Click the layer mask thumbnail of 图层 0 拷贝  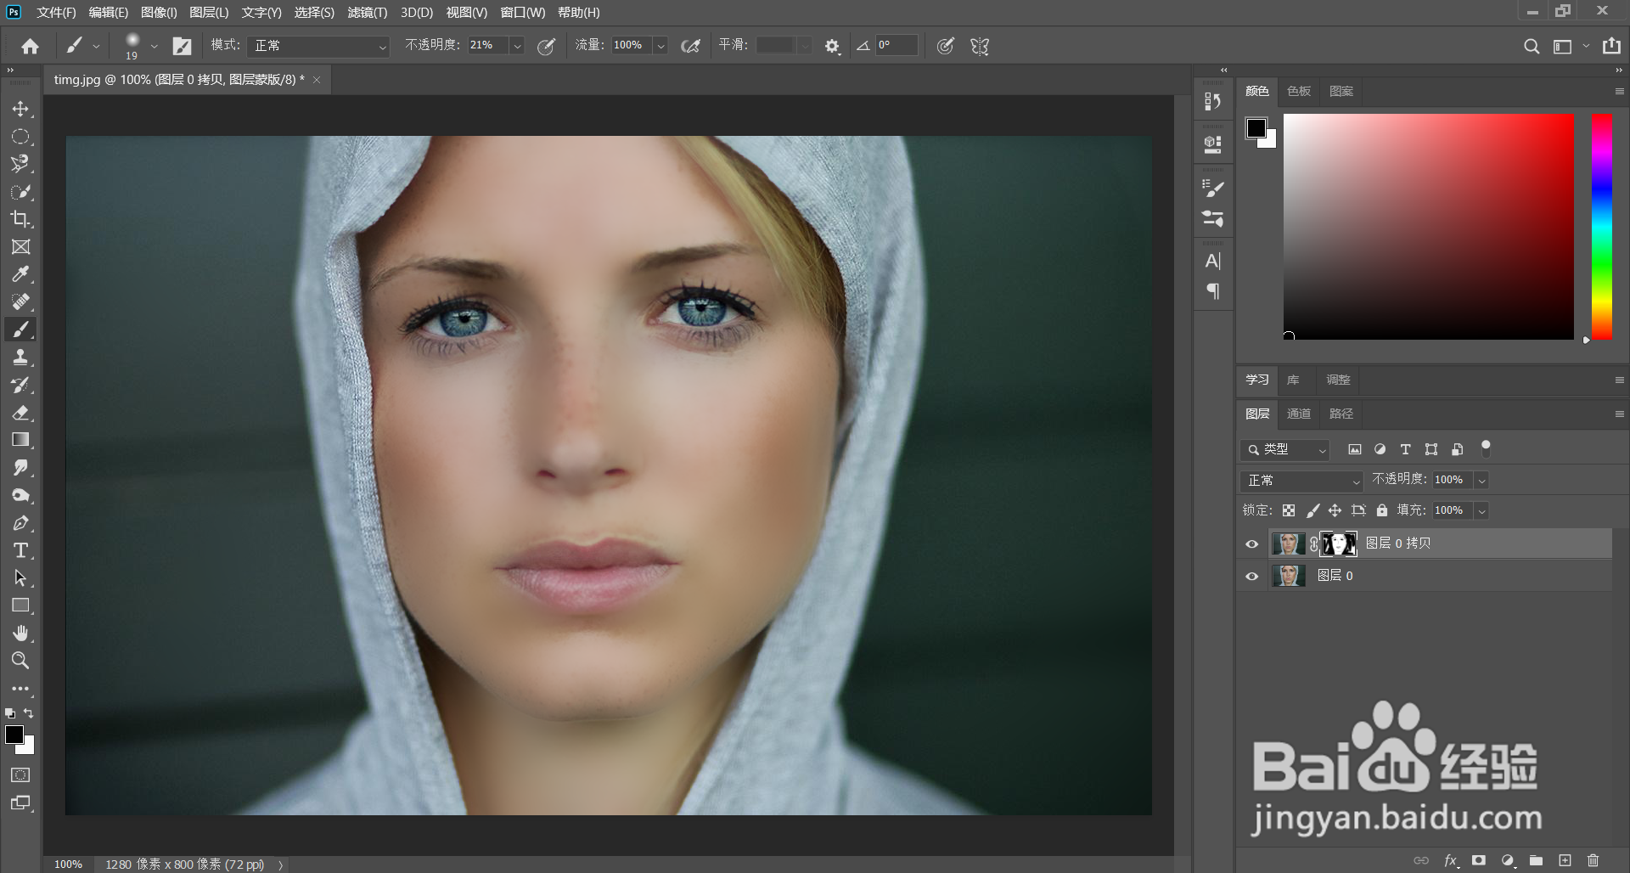point(1339,544)
